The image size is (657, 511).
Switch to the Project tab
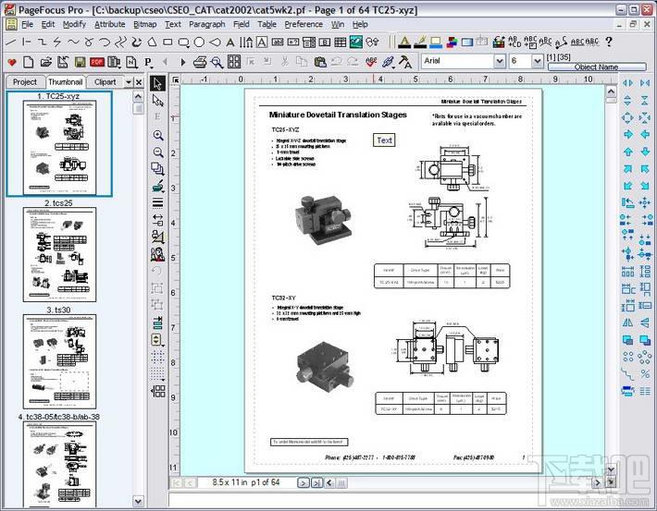pyautogui.click(x=25, y=82)
